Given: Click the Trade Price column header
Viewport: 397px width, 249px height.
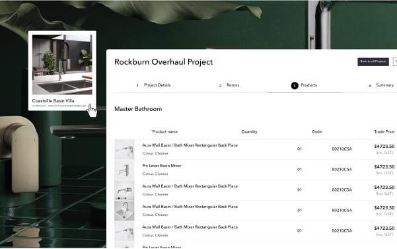Looking at the screenshot, I should [x=384, y=131].
